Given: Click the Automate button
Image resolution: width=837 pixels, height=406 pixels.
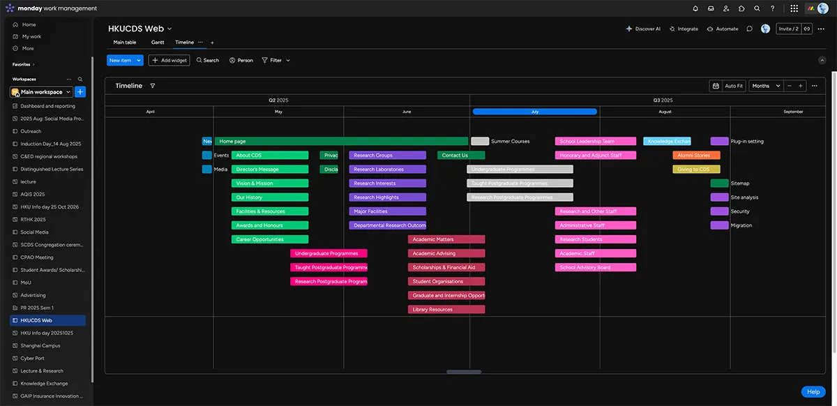Looking at the screenshot, I should point(723,29).
